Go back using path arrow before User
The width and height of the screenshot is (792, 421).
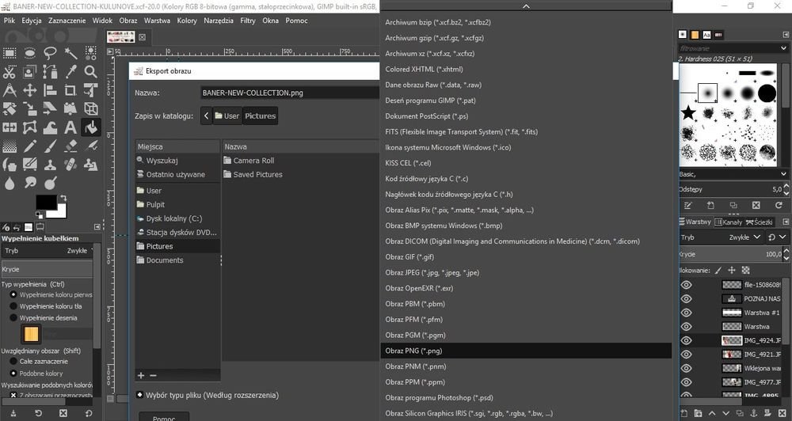pos(206,116)
